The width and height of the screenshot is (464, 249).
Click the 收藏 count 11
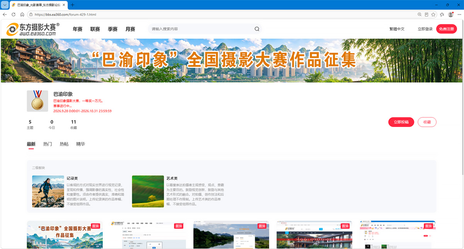pos(73,122)
